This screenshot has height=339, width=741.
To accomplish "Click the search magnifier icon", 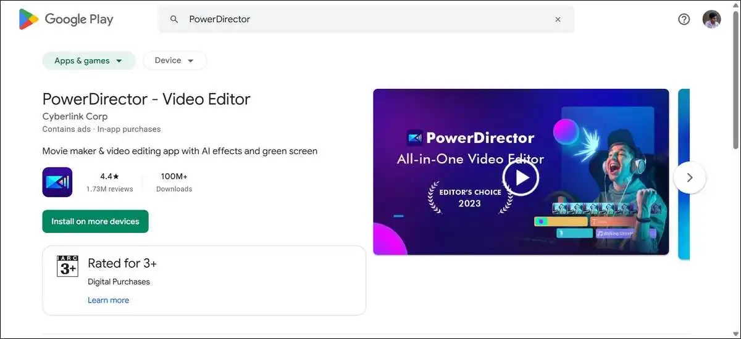I will [x=174, y=19].
